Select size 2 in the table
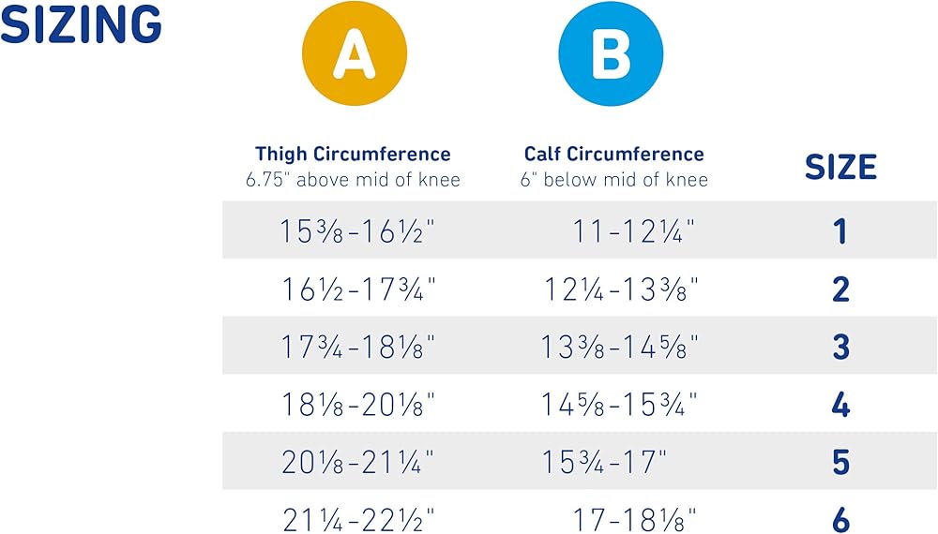This screenshot has width=938, height=534. [840, 289]
